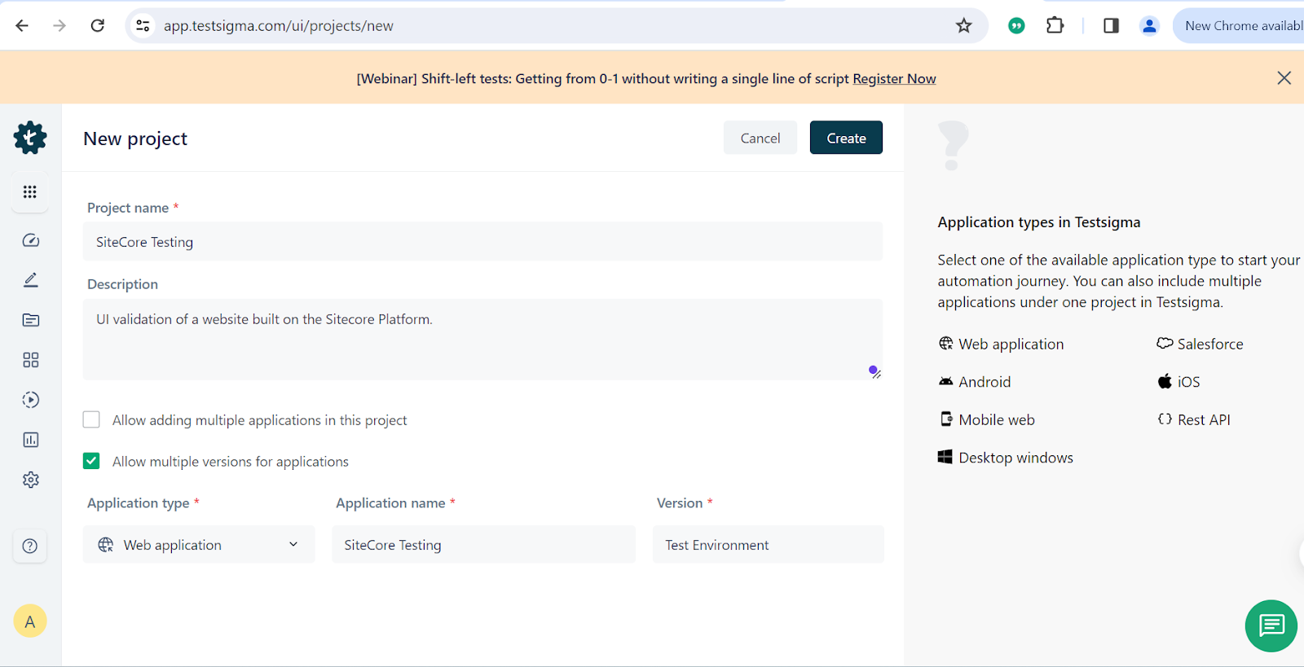Image resolution: width=1304 pixels, height=667 pixels.
Task: Click Application types in Testsigma heading
Action: pos(1039,222)
